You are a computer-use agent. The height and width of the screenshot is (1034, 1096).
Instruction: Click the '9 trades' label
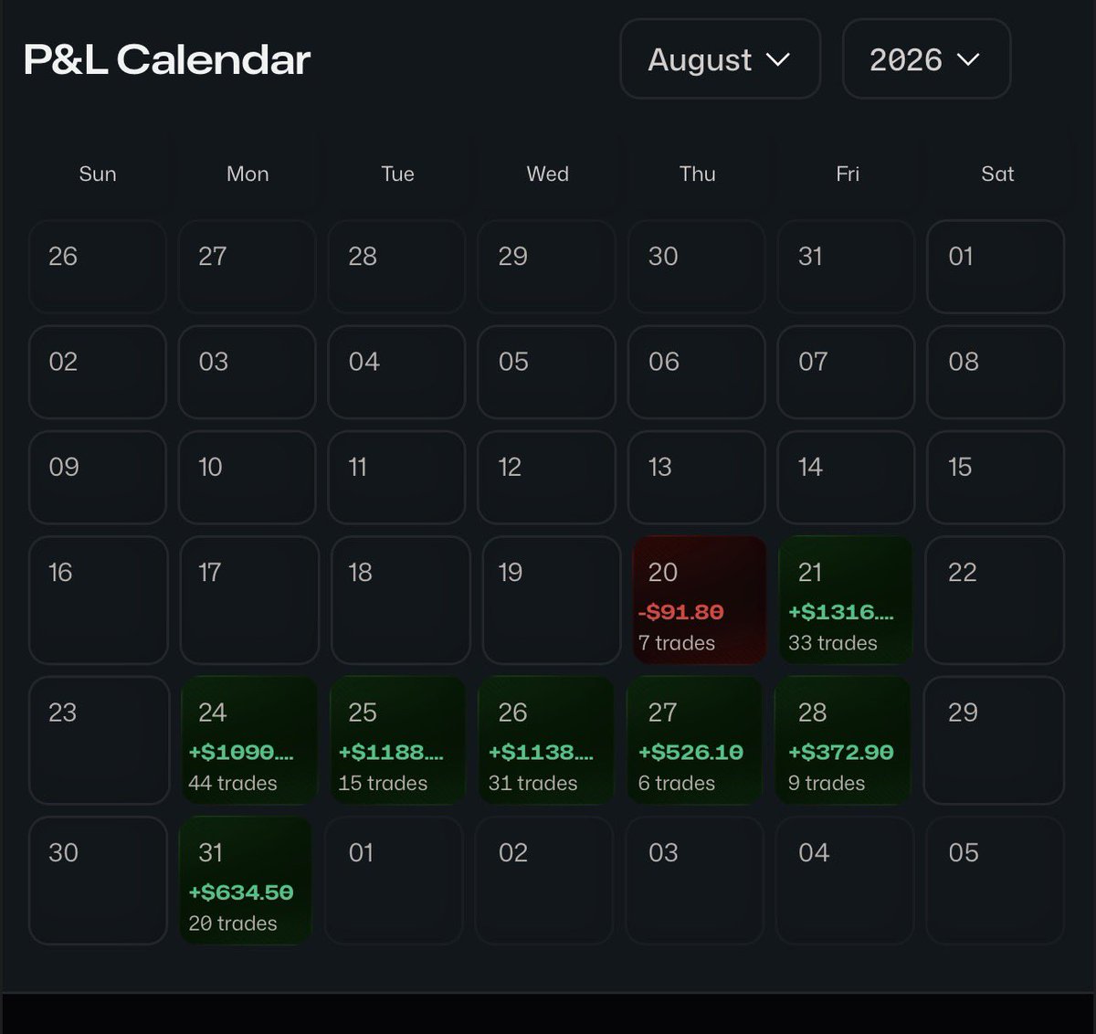827,784
